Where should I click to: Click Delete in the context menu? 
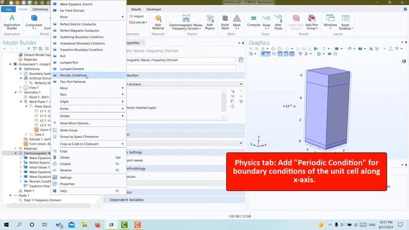tap(89, 158)
